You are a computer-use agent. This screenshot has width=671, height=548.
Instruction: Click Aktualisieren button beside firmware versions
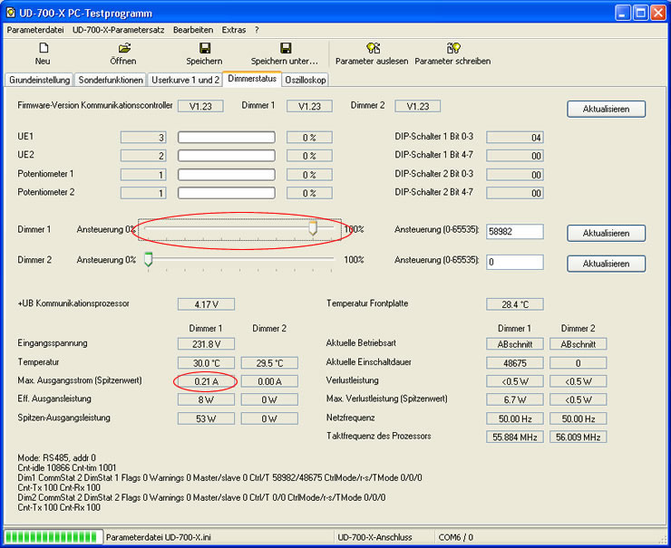606,109
